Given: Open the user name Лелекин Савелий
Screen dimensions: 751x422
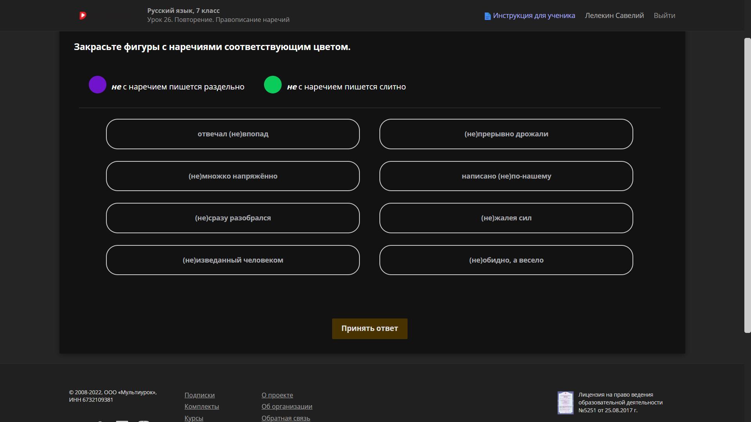Looking at the screenshot, I should [614, 16].
